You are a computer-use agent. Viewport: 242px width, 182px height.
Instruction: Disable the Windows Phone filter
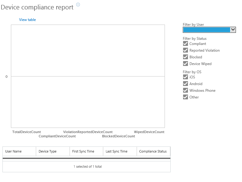[x=186, y=90]
